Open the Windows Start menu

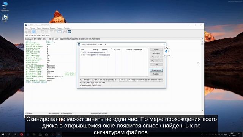(x=3, y=134)
